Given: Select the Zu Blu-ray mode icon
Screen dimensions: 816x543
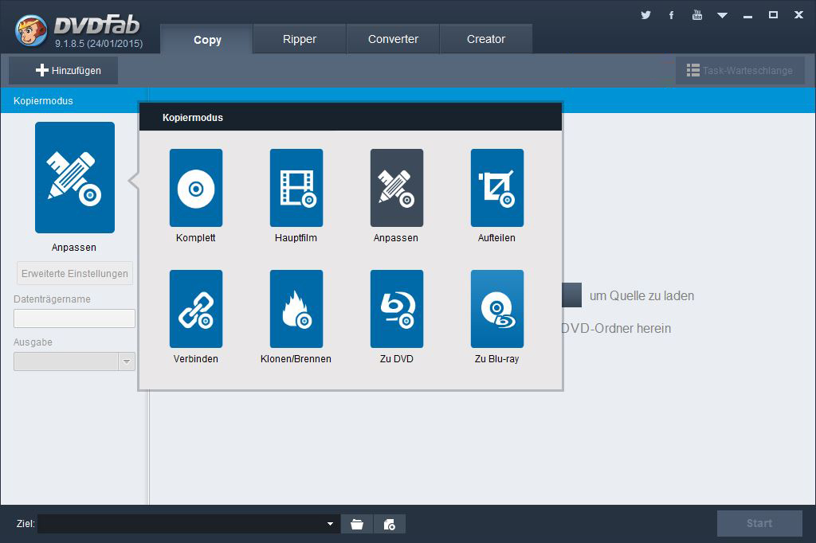Looking at the screenshot, I should coord(497,309).
